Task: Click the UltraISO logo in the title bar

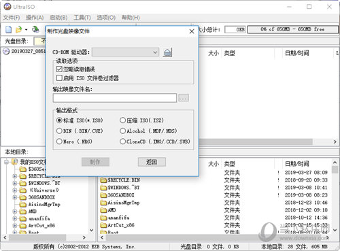Action: pyautogui.click(x=7, y=7)
